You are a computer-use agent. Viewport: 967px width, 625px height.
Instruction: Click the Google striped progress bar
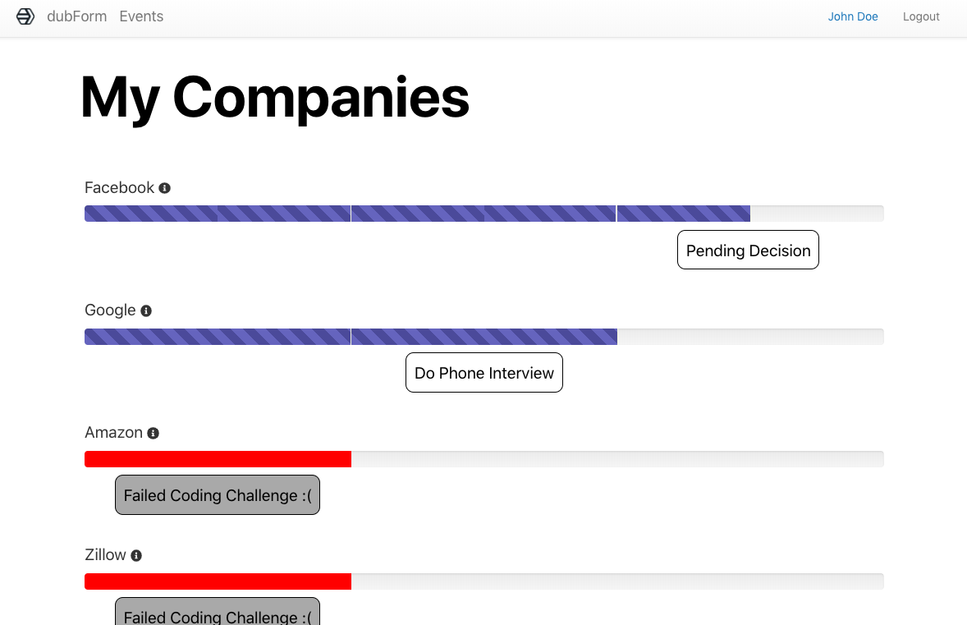[351, 336]
